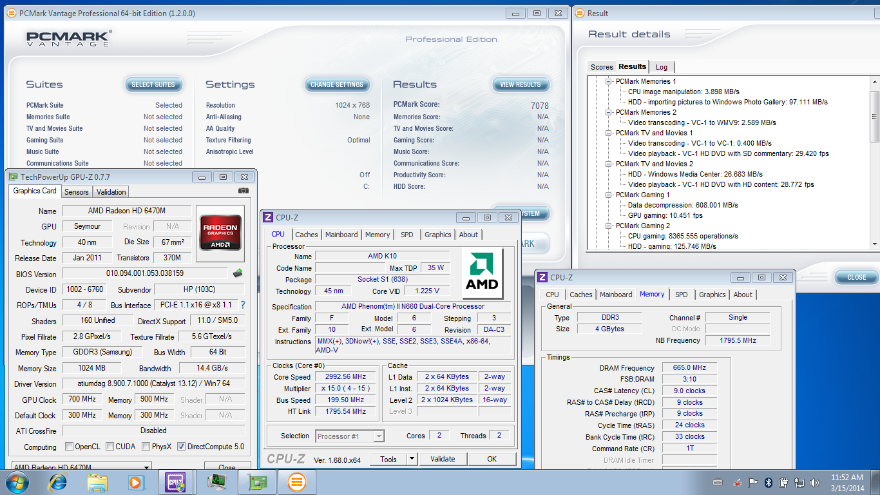Switch to GPU-Z via its taskbar icon
This screenshot has height=495, width=880.
(256, 481)
